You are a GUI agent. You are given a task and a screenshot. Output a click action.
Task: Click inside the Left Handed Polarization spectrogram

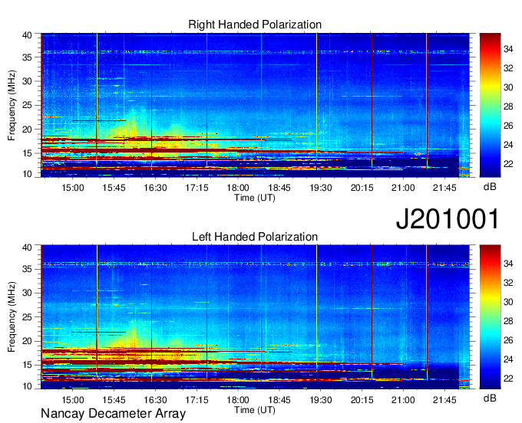[256, 317]
